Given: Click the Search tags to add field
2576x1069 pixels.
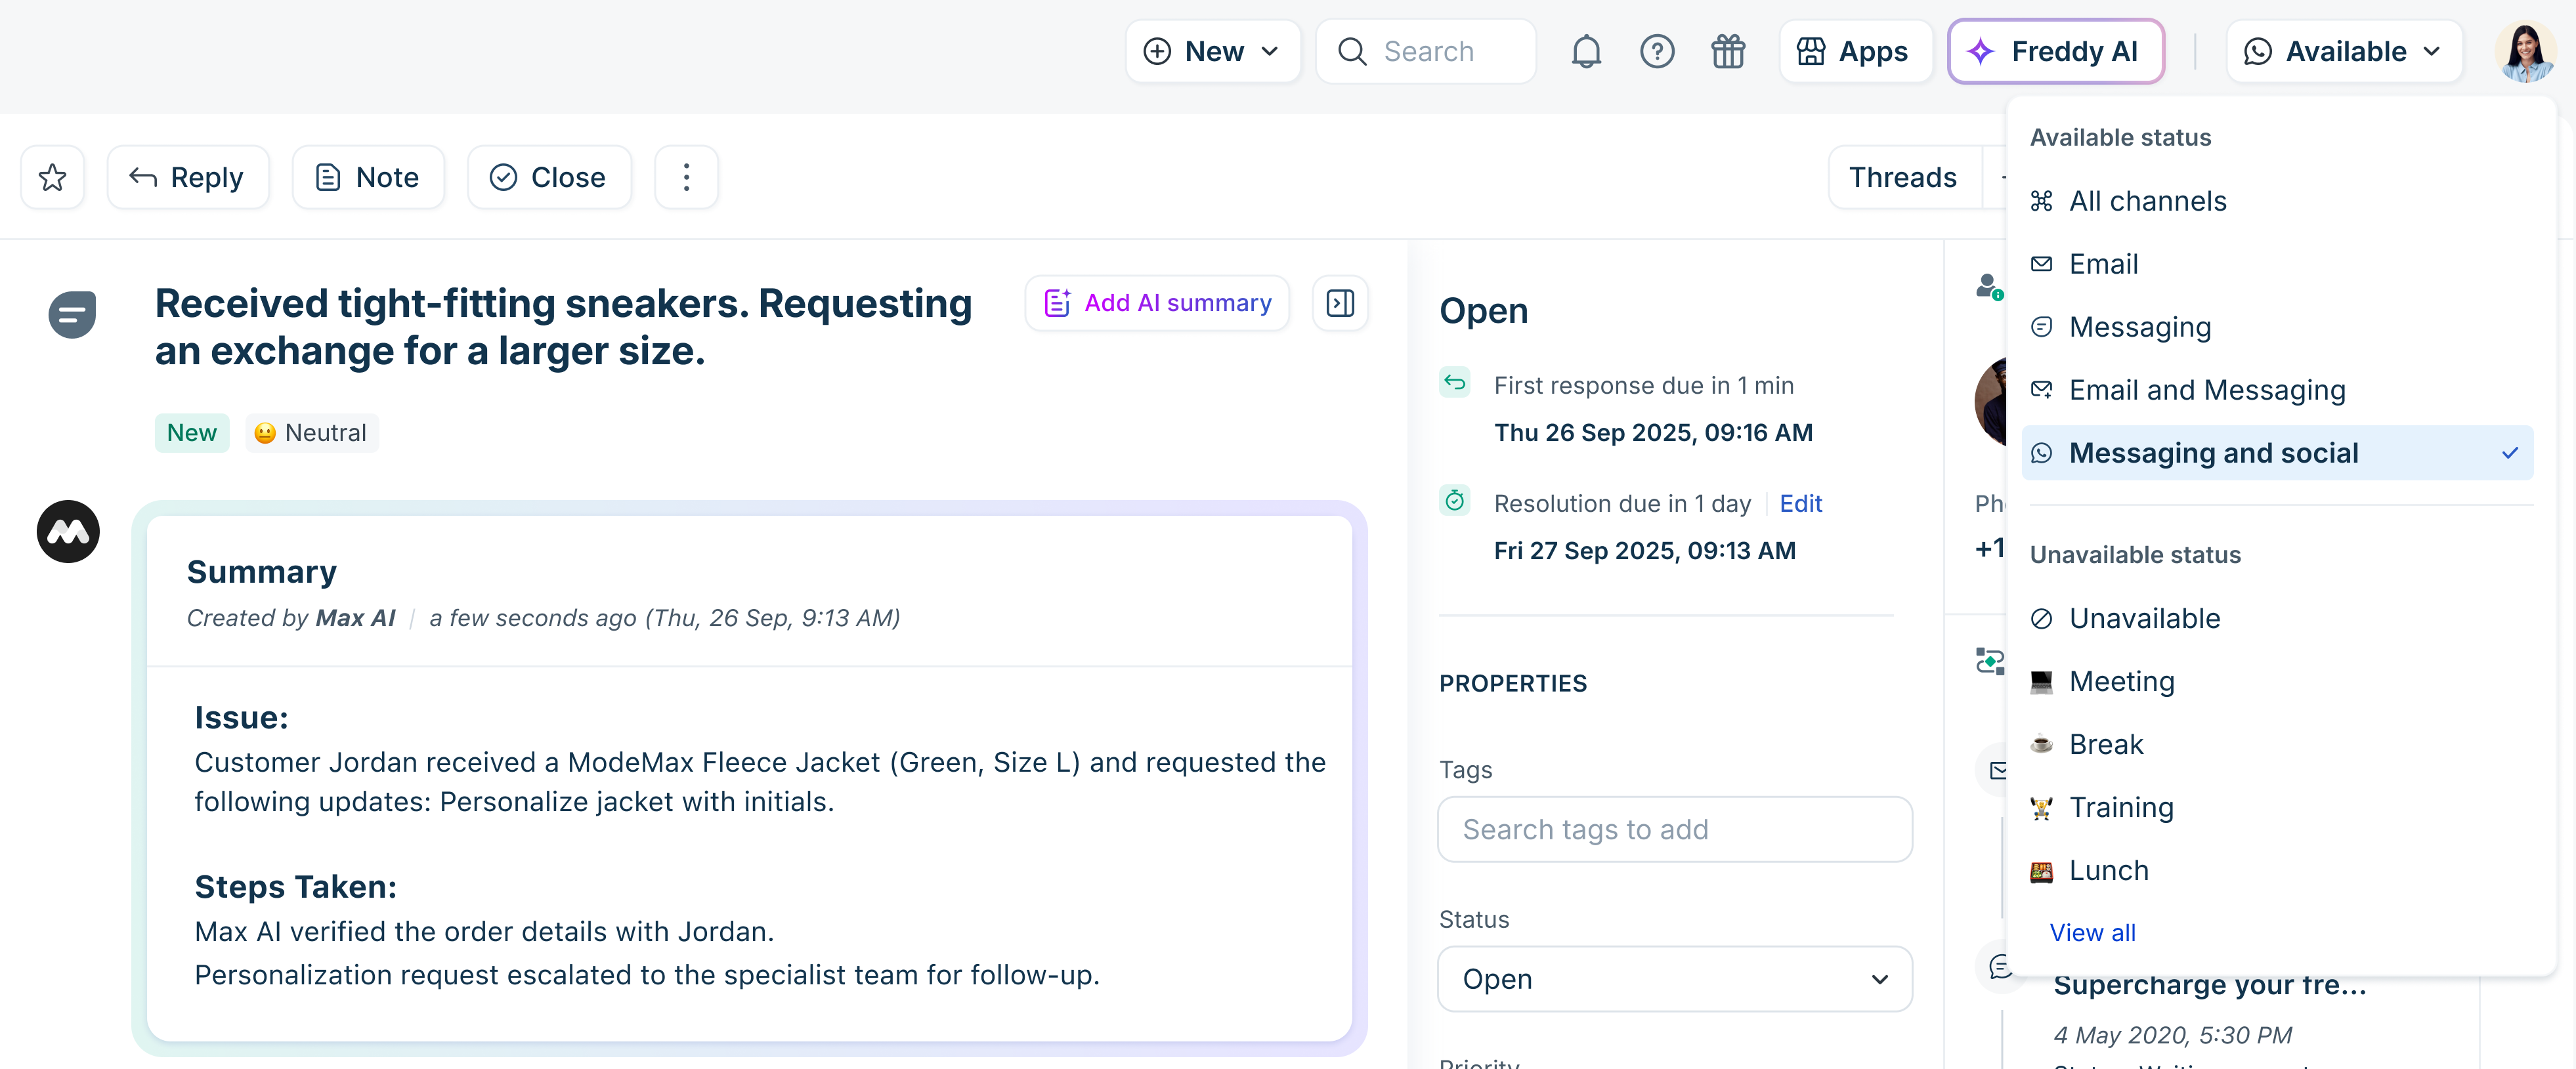Looking at the screenshot, I should pyautogui.click(x=1674, y=829).
